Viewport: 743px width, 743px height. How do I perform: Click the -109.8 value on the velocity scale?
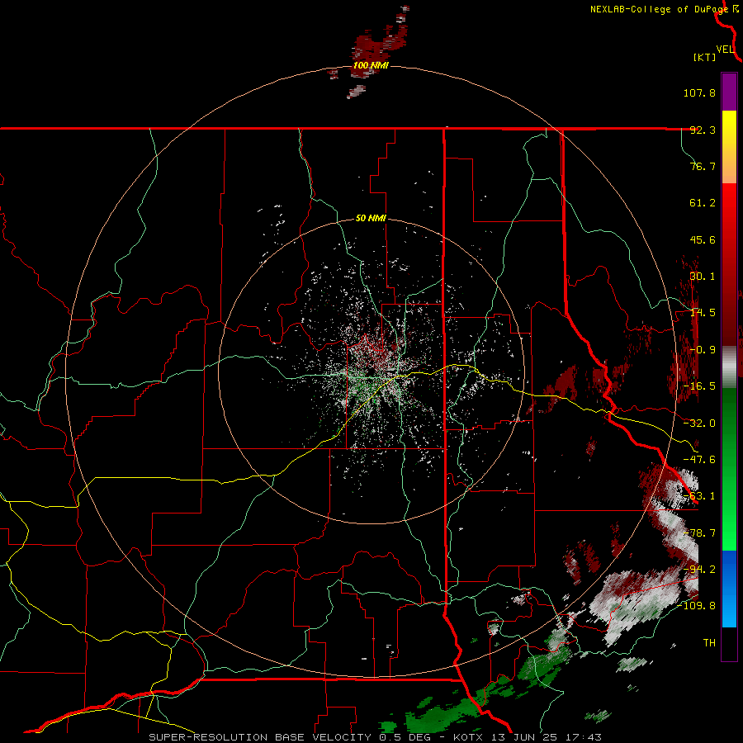click(x=696, y=606)
